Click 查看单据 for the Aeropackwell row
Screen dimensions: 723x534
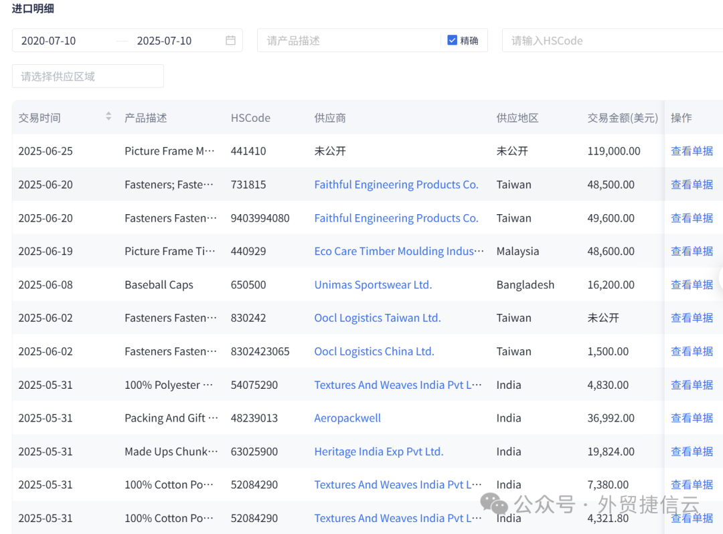[x=692, y=418]
